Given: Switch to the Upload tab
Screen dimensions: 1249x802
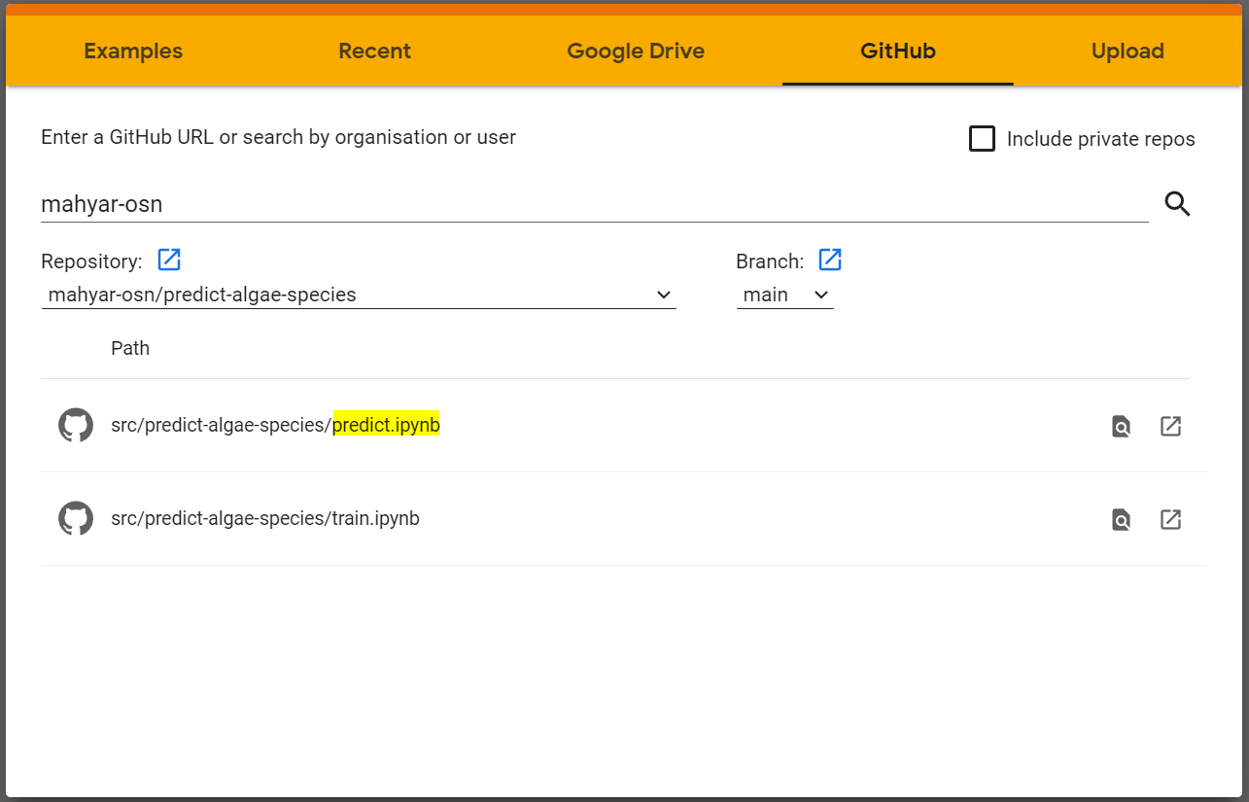Looking at the screenshot, I should pos(1128,51).
